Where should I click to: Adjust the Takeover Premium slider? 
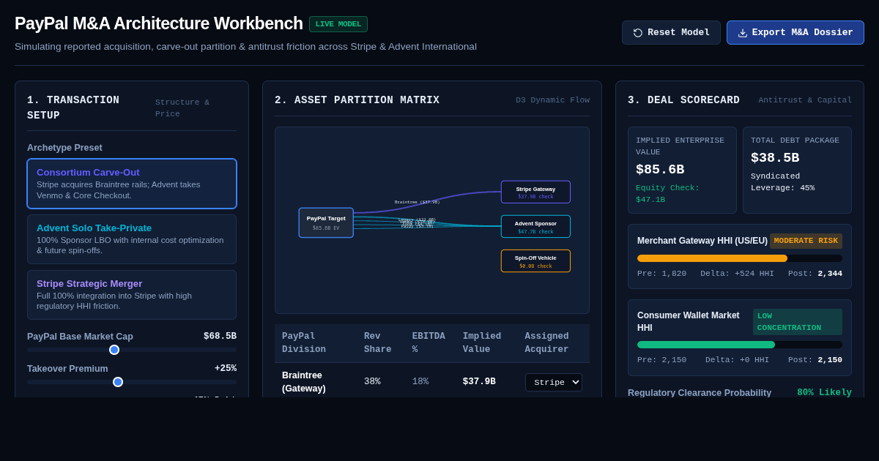click(132, 382)
